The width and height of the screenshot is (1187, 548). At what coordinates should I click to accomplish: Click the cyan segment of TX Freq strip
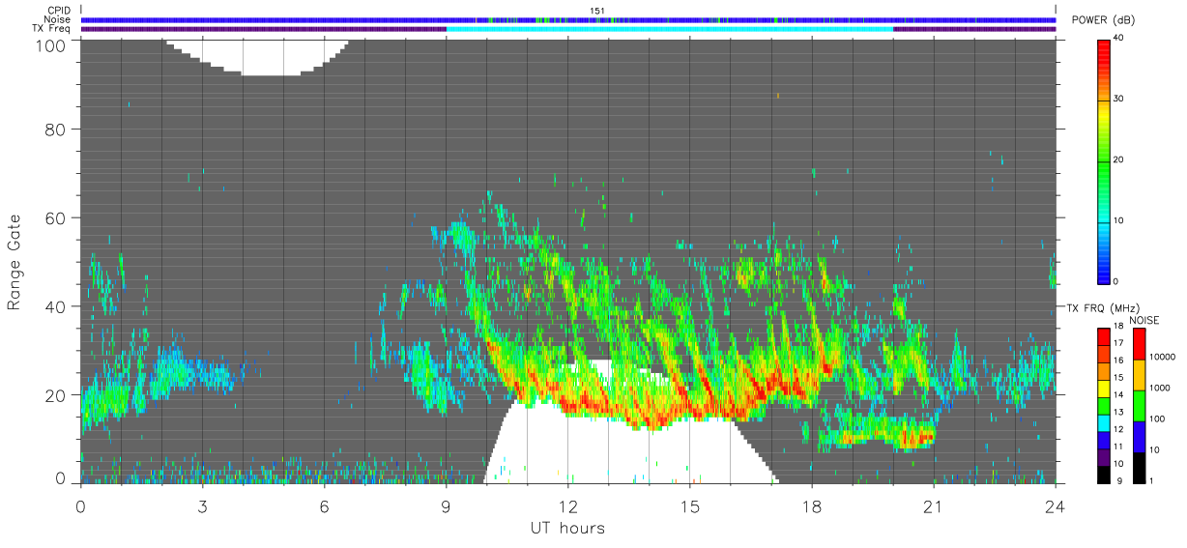click(x=670, y=29)
